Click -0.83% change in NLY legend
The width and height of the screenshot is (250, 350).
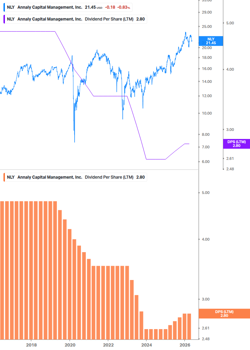(124, 7)
